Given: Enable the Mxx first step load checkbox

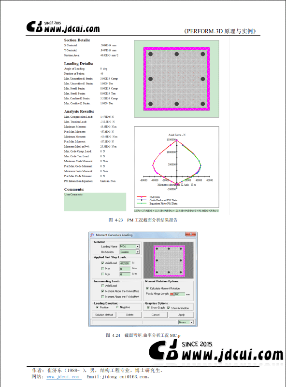Looking at the screenshot, I should point(102,268).
